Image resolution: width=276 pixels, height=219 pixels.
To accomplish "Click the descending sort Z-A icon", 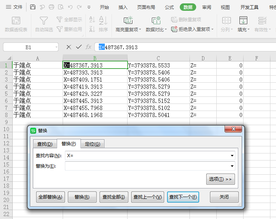I will 92,29.
